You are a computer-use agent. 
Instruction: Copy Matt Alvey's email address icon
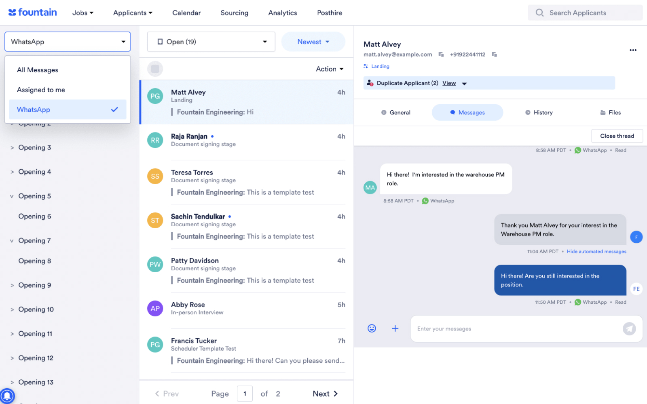coord(441,55)
